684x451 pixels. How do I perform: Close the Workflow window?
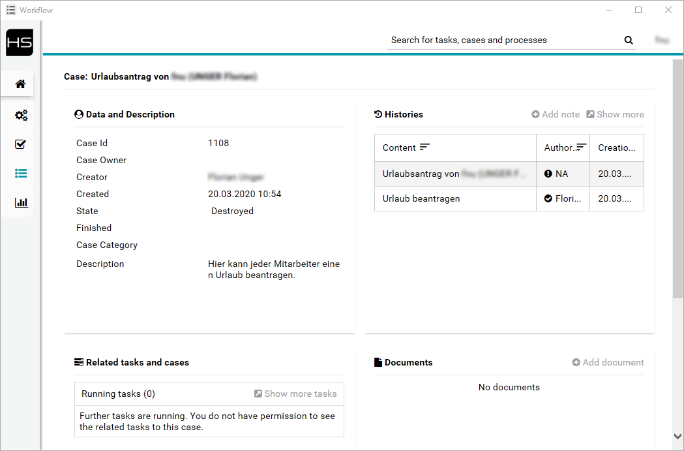point(668,10)
